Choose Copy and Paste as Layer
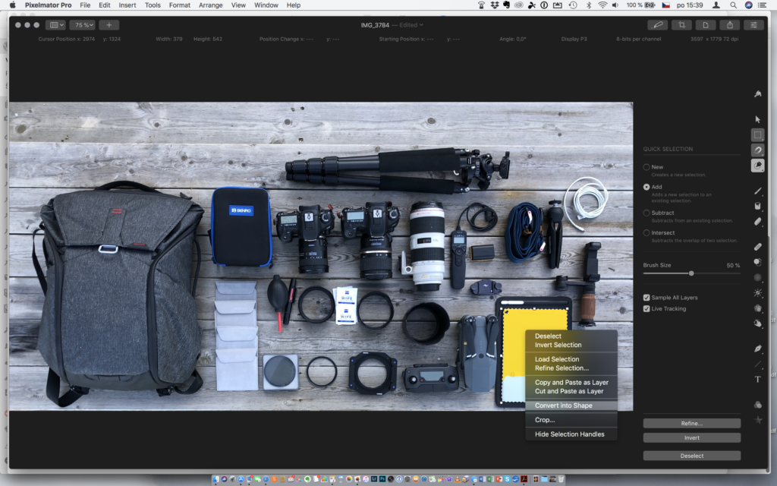The image size is (777, 486). tap(571, 383)
